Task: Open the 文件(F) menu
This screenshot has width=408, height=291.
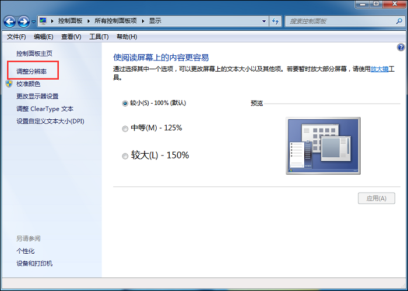Action: 16,37
